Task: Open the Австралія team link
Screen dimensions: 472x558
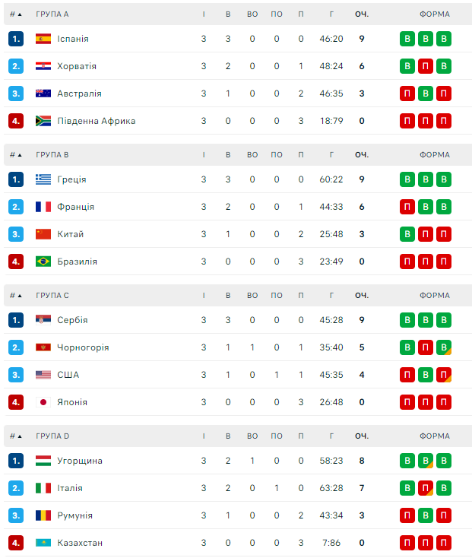Action: (79, 94)
